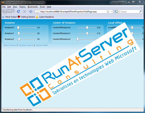145x113 pixels.
Task: Open the Help menu
Action: pos(49,7)
